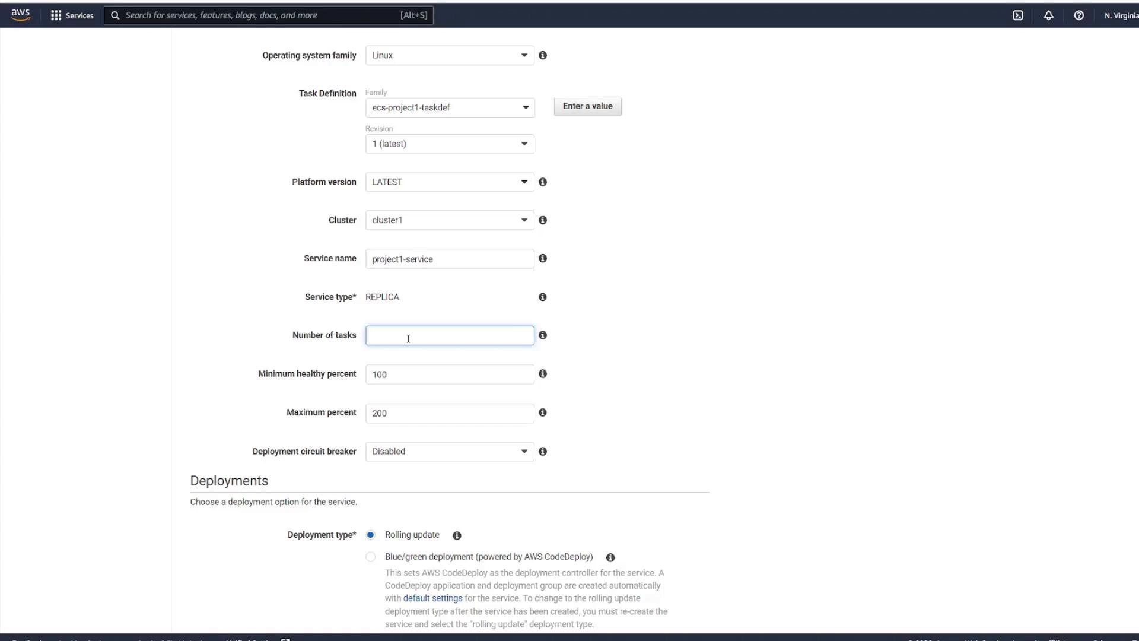Open the notifications bell
This screenshot has height=641, width=1139.
point(1049,15)
